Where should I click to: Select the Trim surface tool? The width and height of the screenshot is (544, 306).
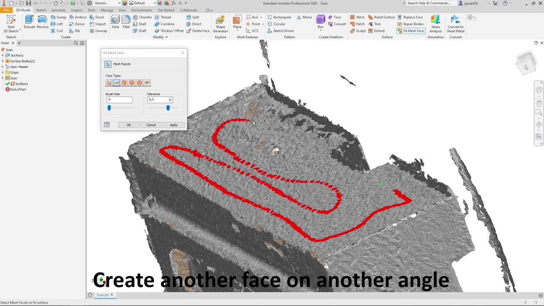pyautogui.click(x=375, y=24)
